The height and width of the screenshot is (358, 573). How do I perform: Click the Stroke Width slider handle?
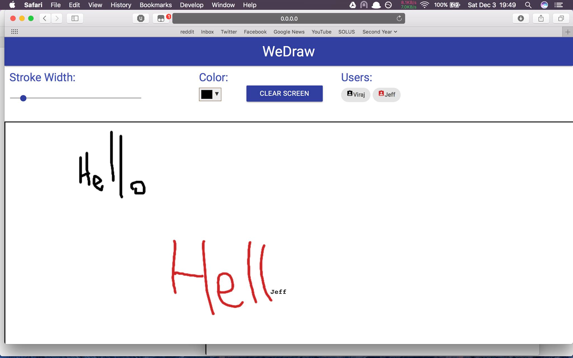(23, 98)
